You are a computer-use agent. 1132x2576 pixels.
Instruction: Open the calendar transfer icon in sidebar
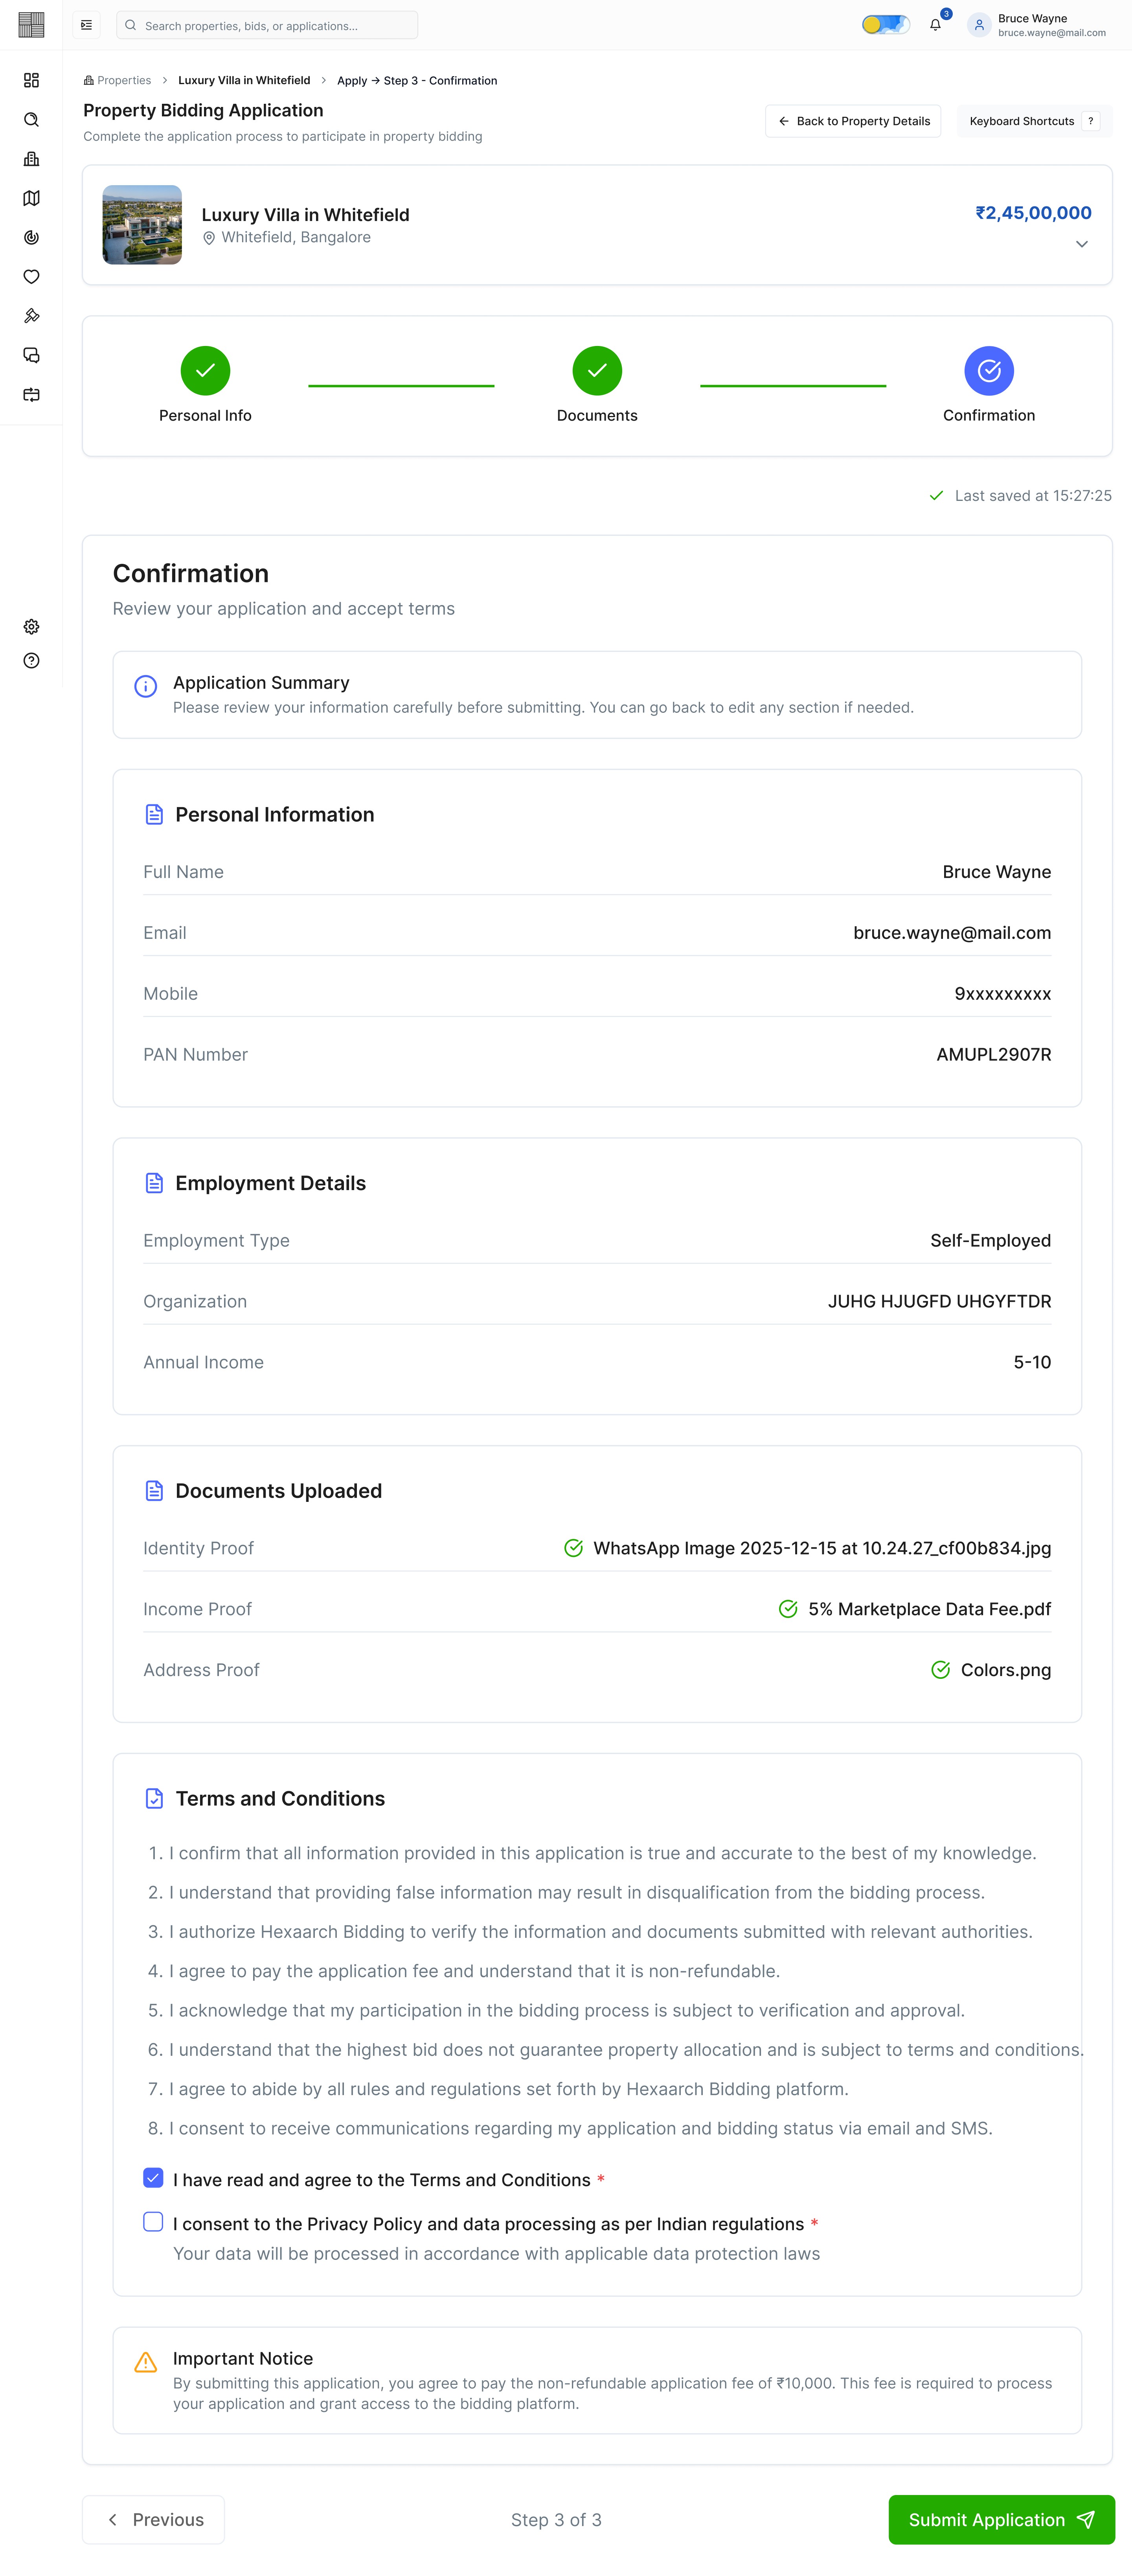tap(31, 395)
